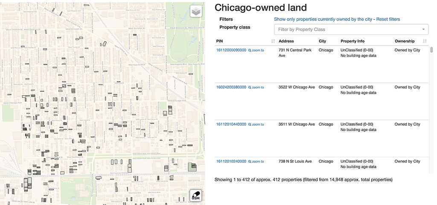
Task: Zoom to PIN 16112010240000
Action: tap(256, 161)
